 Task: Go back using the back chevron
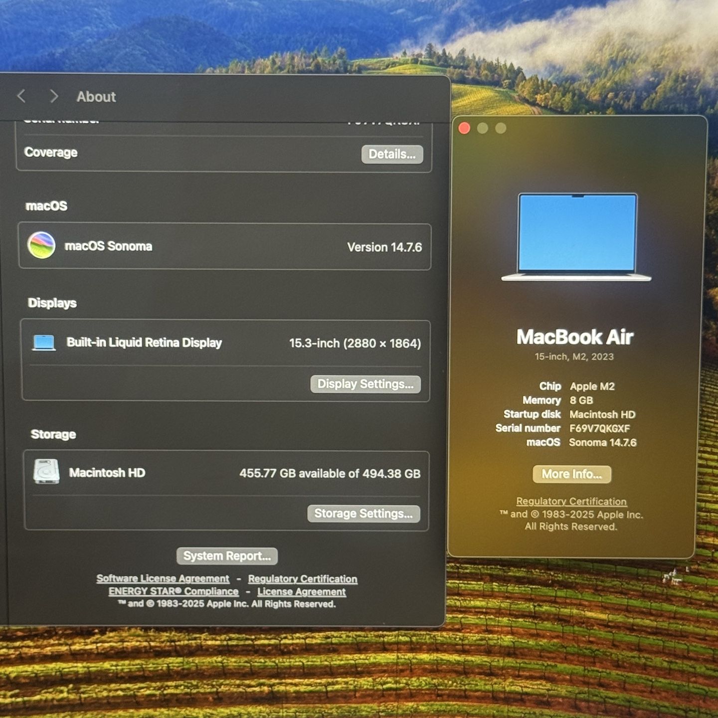tap(21, 96)
